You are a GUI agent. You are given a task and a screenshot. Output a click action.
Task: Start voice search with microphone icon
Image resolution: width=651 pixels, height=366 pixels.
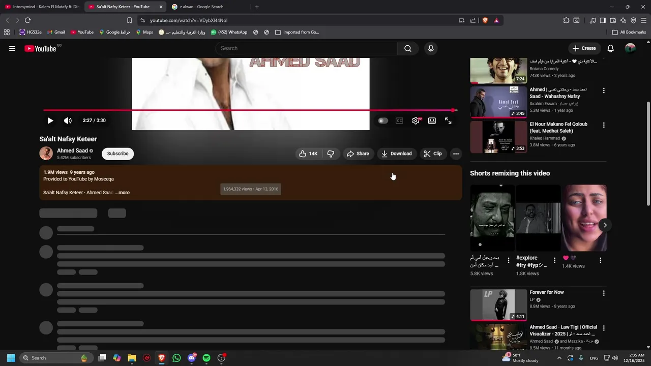[x=431, y=48]
